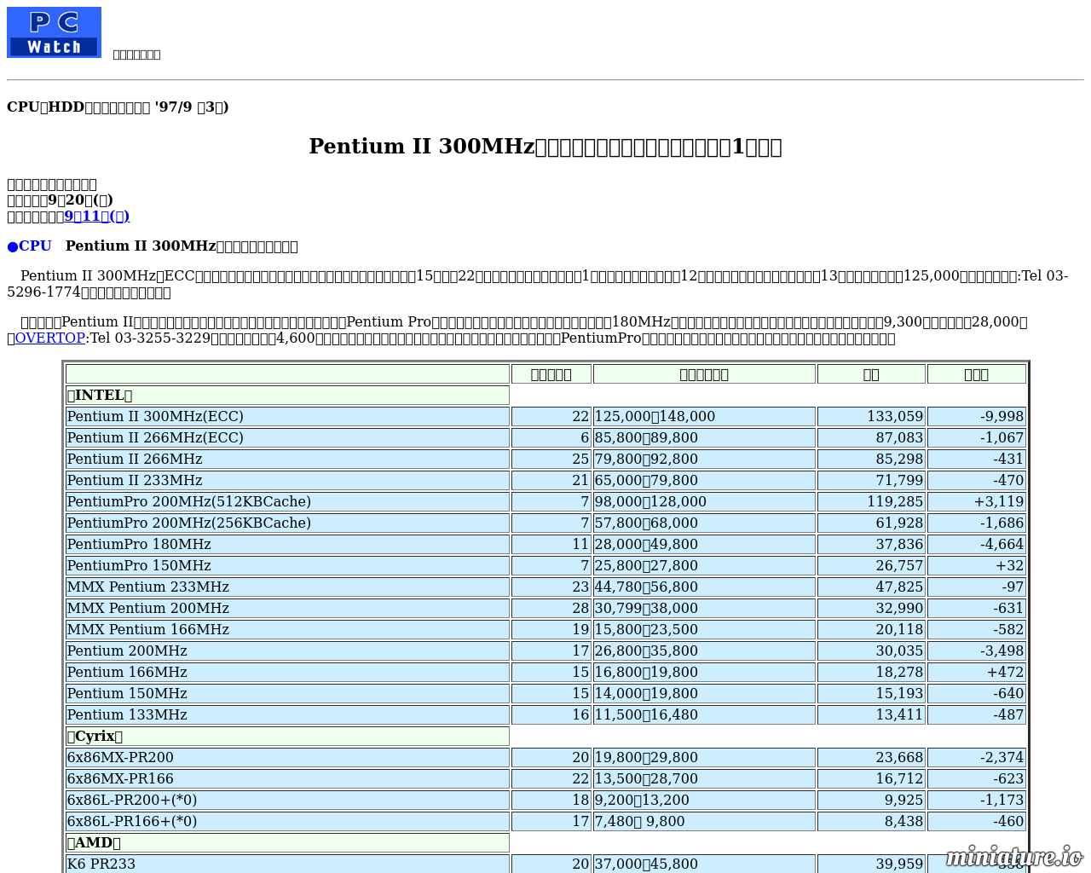Click the Pentium 166MHz row name
Viewport: 1091px width, 873px height.
point(127,672)
